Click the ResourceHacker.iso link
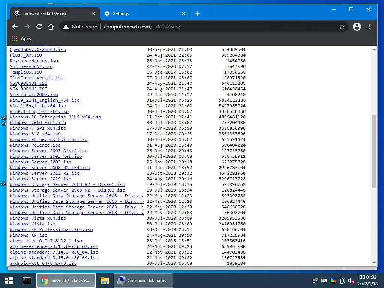This screenshot has height=288, width=384. pyautogui.click(x=34, y=61)
